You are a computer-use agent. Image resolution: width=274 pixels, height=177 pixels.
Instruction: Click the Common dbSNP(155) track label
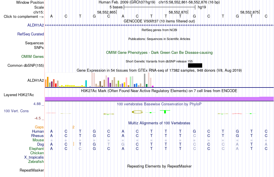(x=26, y=65)
